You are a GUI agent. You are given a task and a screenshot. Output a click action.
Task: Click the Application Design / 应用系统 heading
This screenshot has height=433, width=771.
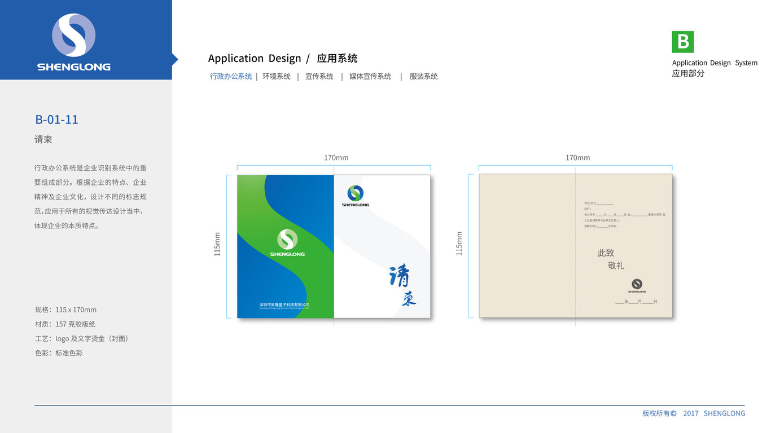283,58
